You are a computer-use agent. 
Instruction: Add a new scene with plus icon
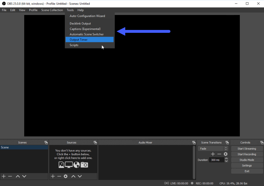click(x=4, y=176)
